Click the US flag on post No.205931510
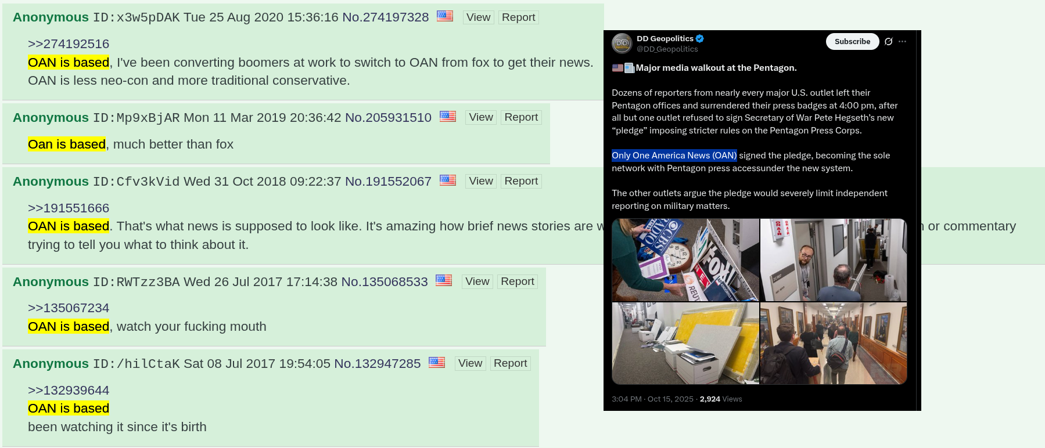1045x448 pixels. point(448,116)
